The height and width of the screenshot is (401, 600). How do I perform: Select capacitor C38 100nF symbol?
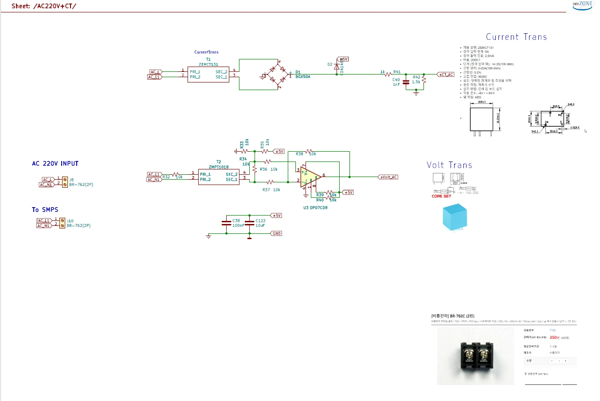point(227,223)
